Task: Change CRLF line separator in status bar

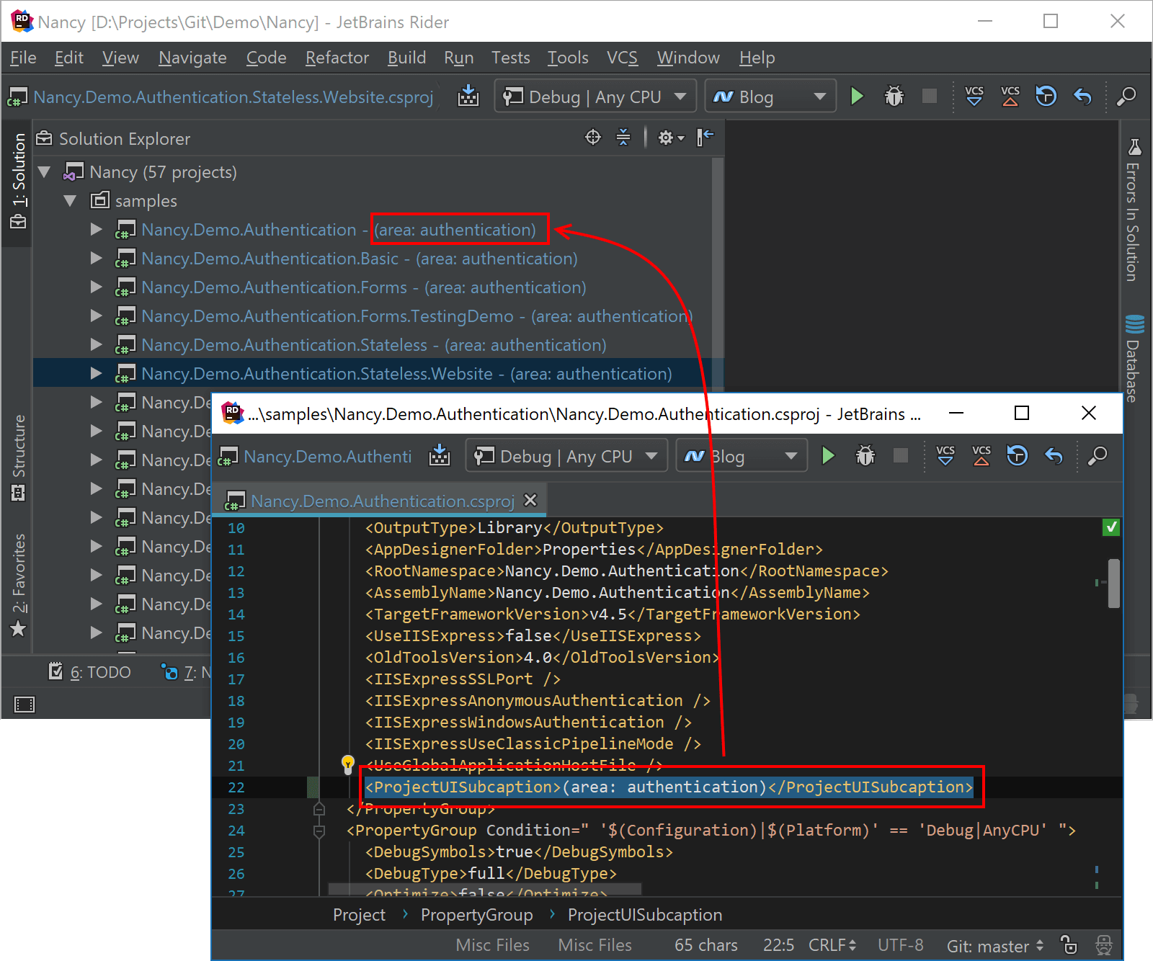Action: tap(832, 945)
